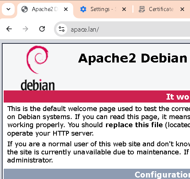Click the 'debian' wordmark under the logo
Screen dimensions: 190x179
pos(38,85)
